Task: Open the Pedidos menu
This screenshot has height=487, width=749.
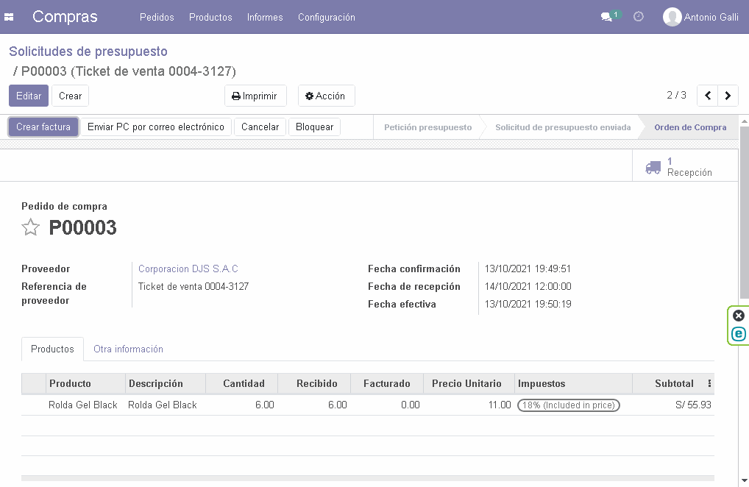Action: pyautogui.click(x=157, y=17)
